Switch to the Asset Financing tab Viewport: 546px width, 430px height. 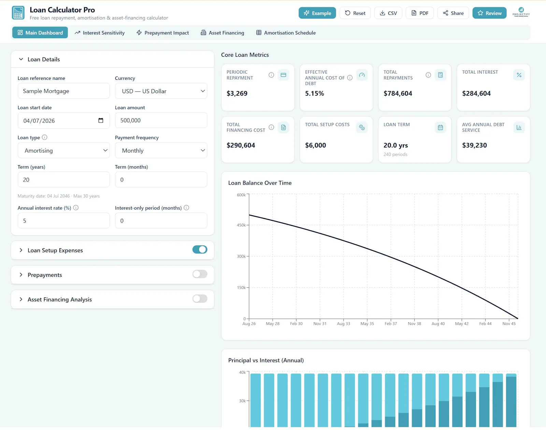pyautogui.click(x=222, y=33)
